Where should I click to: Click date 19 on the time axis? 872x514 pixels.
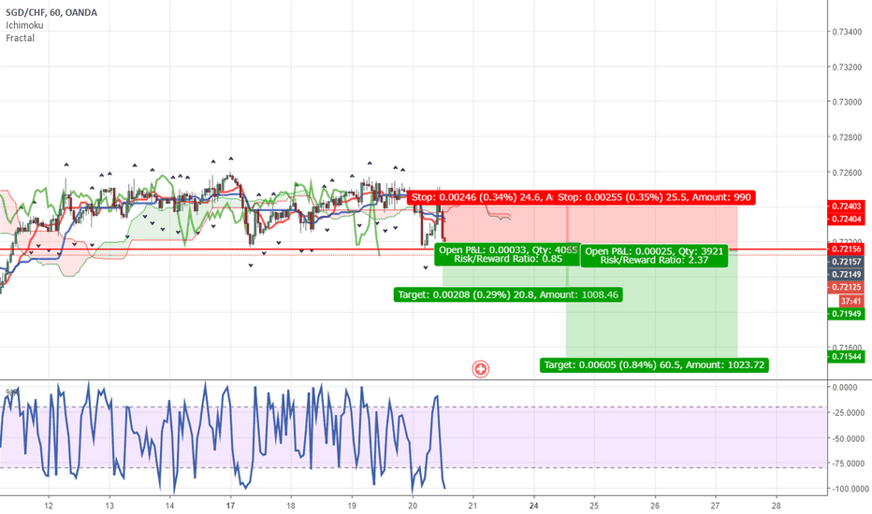352,506
